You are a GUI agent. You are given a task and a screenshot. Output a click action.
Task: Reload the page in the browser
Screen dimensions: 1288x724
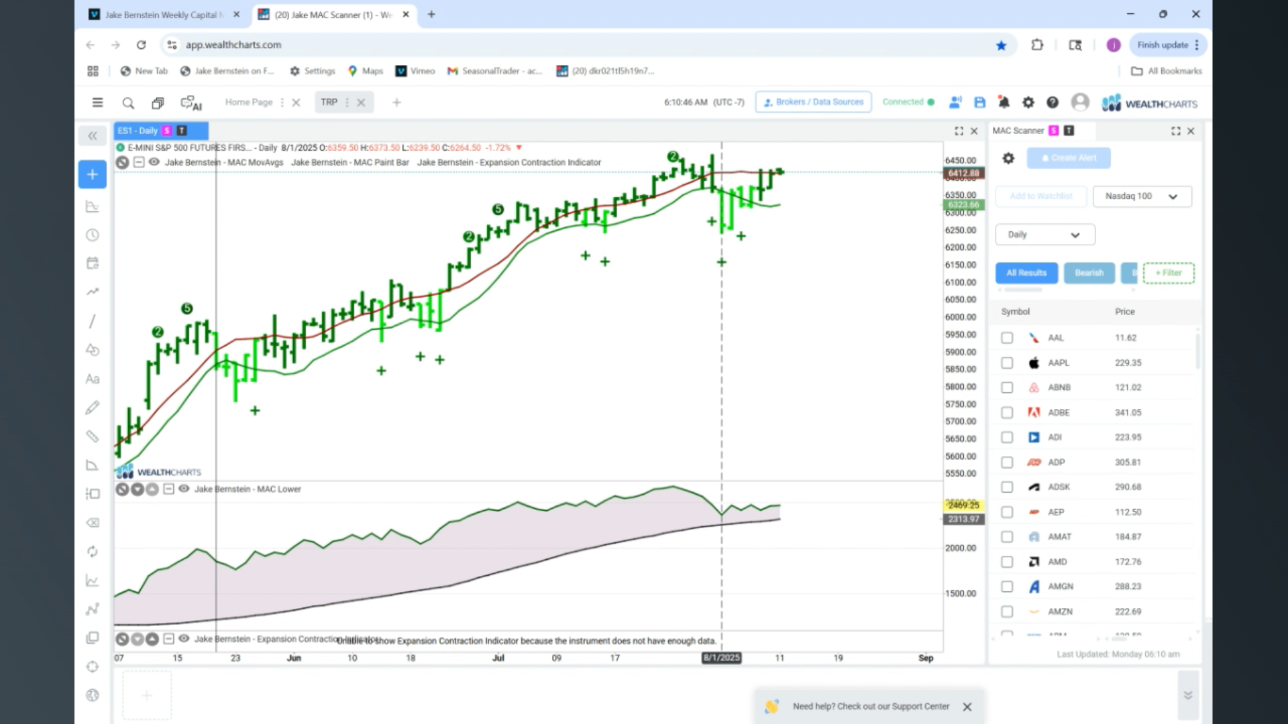point(141,45)
